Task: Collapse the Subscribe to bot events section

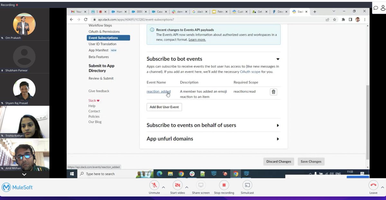Action: click(278, 59)
